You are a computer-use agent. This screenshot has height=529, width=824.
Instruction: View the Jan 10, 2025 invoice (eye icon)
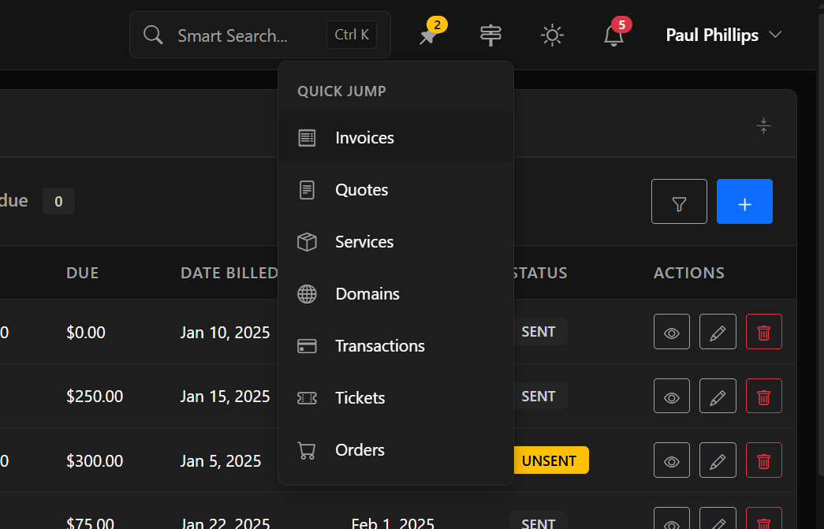pyautogui.click(x=672, y=332)
